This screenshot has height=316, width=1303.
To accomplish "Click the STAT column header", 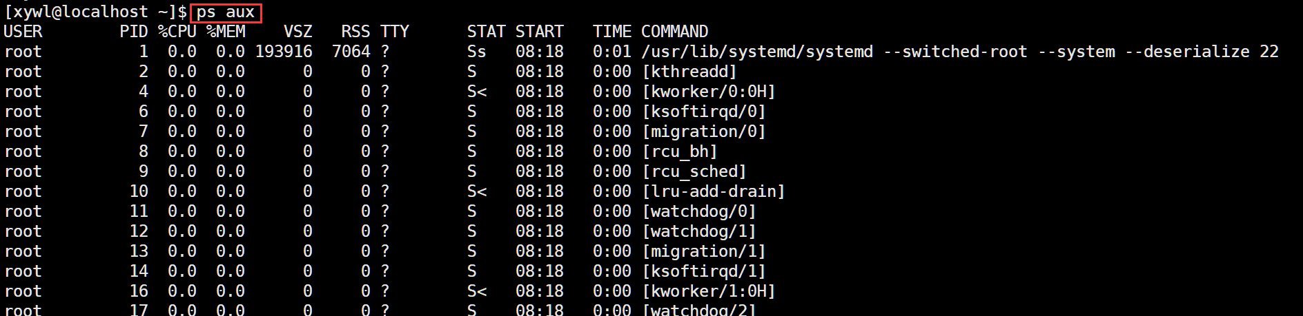I will point(486,32).
